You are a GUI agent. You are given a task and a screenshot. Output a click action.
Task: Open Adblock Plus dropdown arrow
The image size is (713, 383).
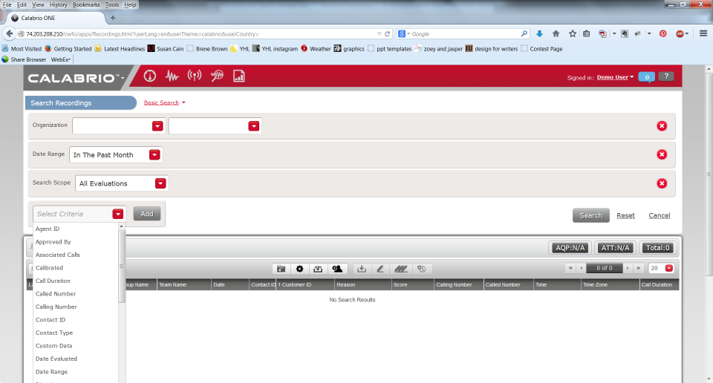(686, 33)
